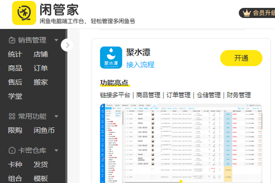Click the 聚水潭 screenshot preview image
The width and height of the screenshot is (275, 183).
(181, 143)
